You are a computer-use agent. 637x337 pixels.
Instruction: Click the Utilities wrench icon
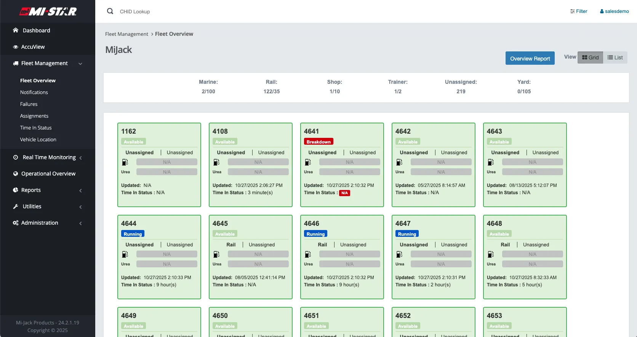click(16, 206)
